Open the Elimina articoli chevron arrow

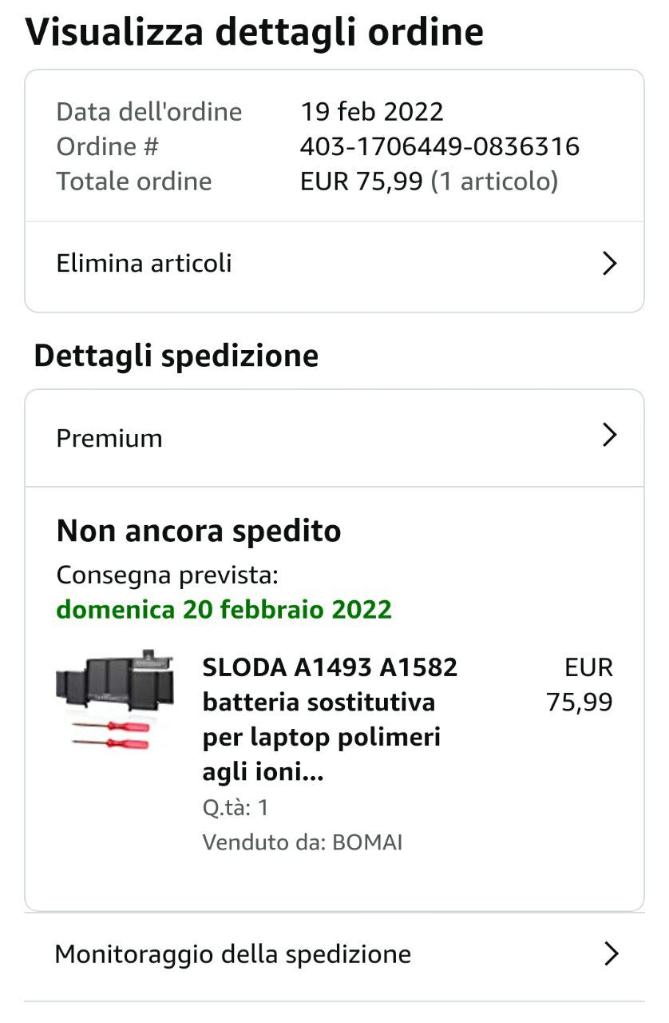[609, 263]
